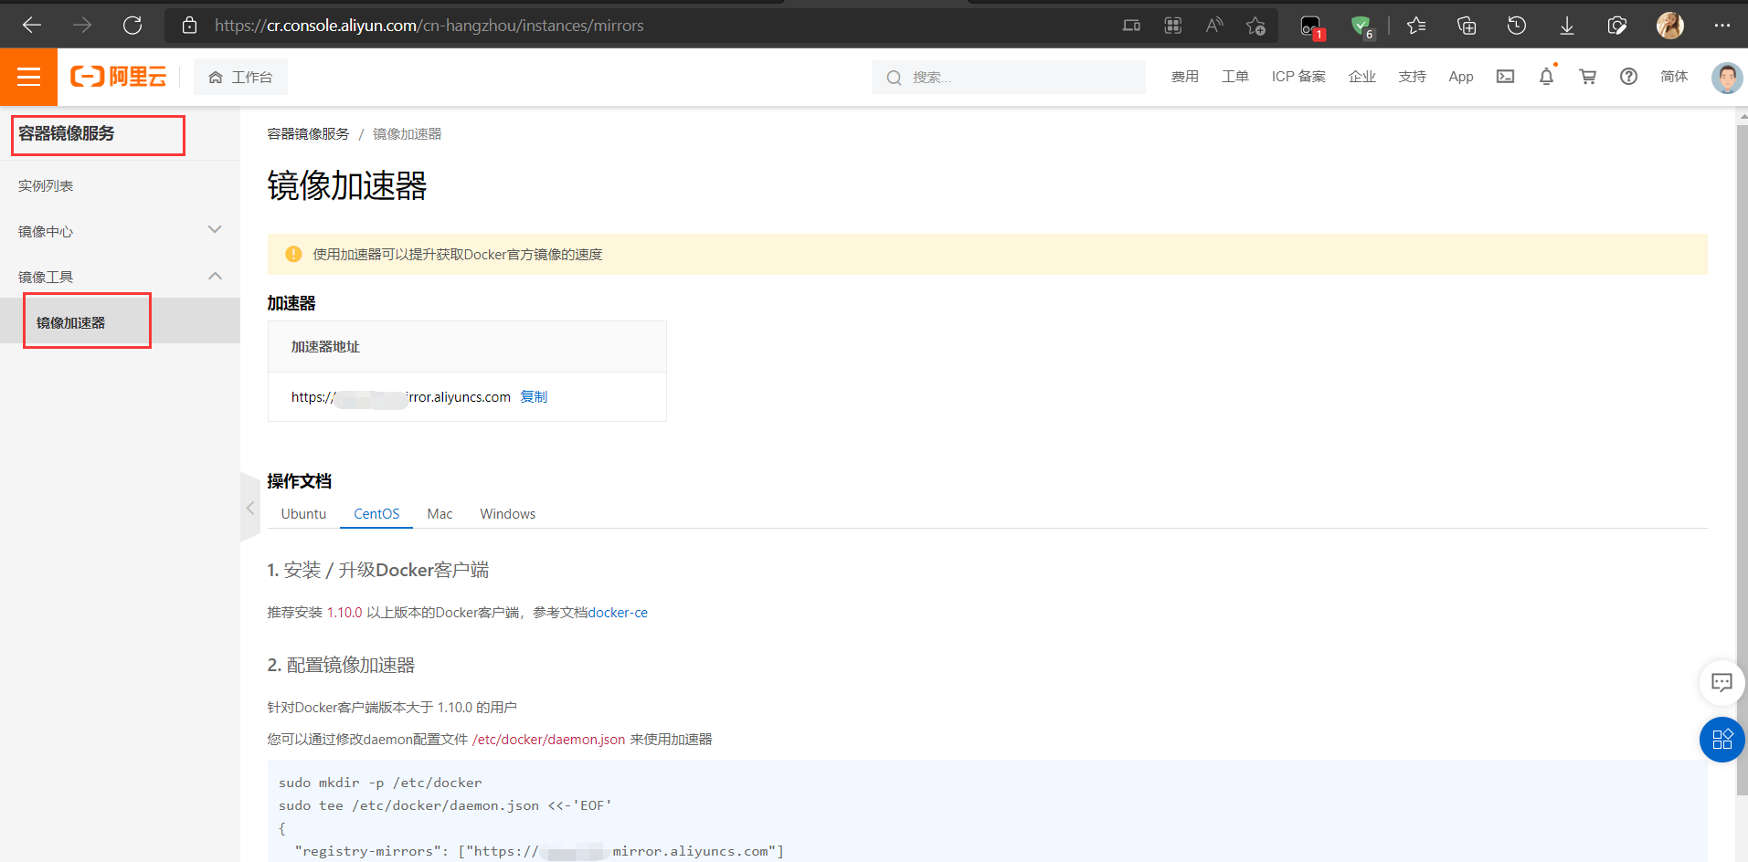Open the help question mark icon
Image resolution: width=1748 pixels, height=862 pixels.
point(1628,77)
